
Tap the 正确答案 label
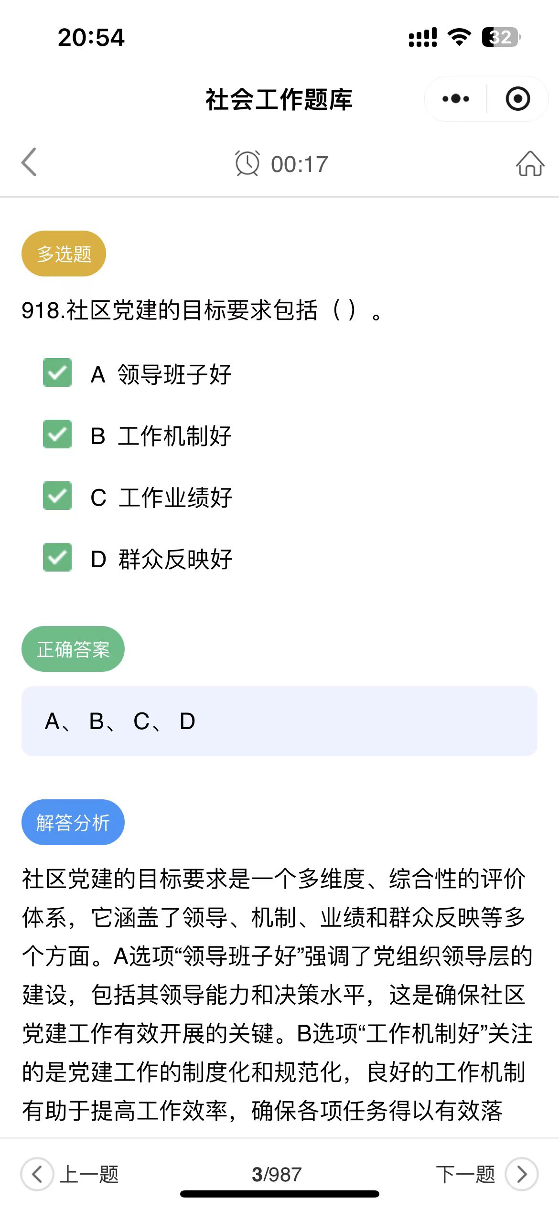click(x=73, y=649)
